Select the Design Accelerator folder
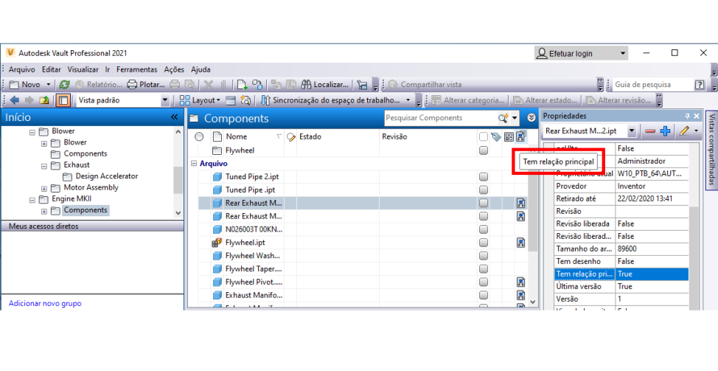The height and width of the screenshot is (371, 718). tap(106, 176)
